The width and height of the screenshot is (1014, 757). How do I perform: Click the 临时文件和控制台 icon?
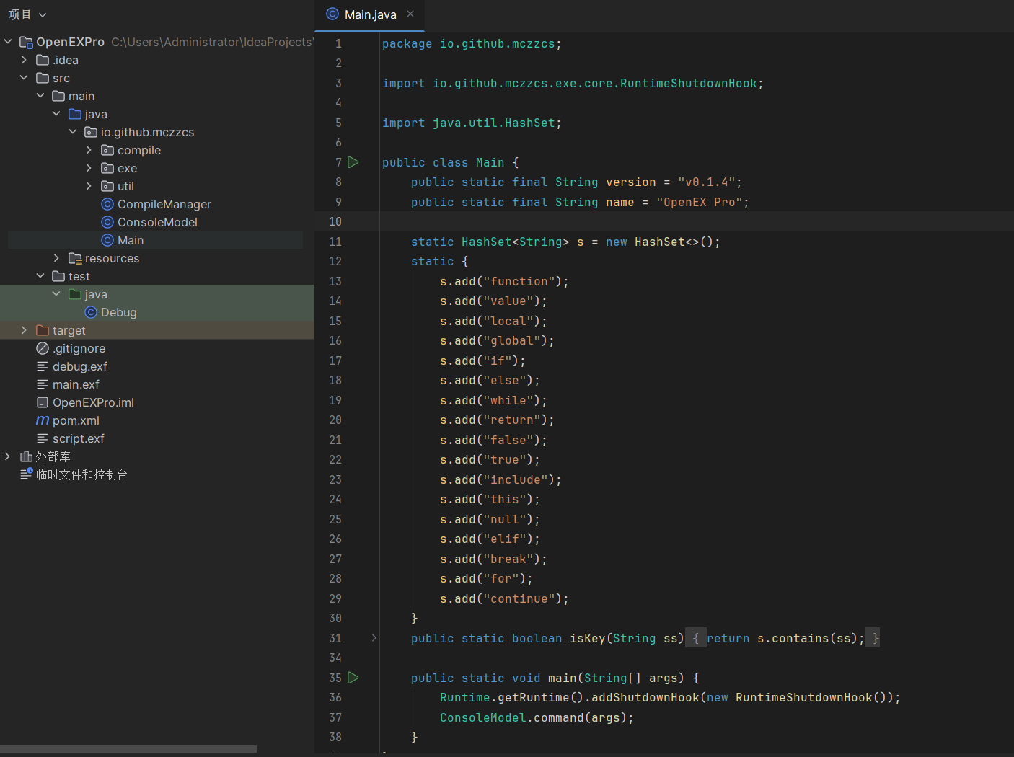[x=26, y=474]
